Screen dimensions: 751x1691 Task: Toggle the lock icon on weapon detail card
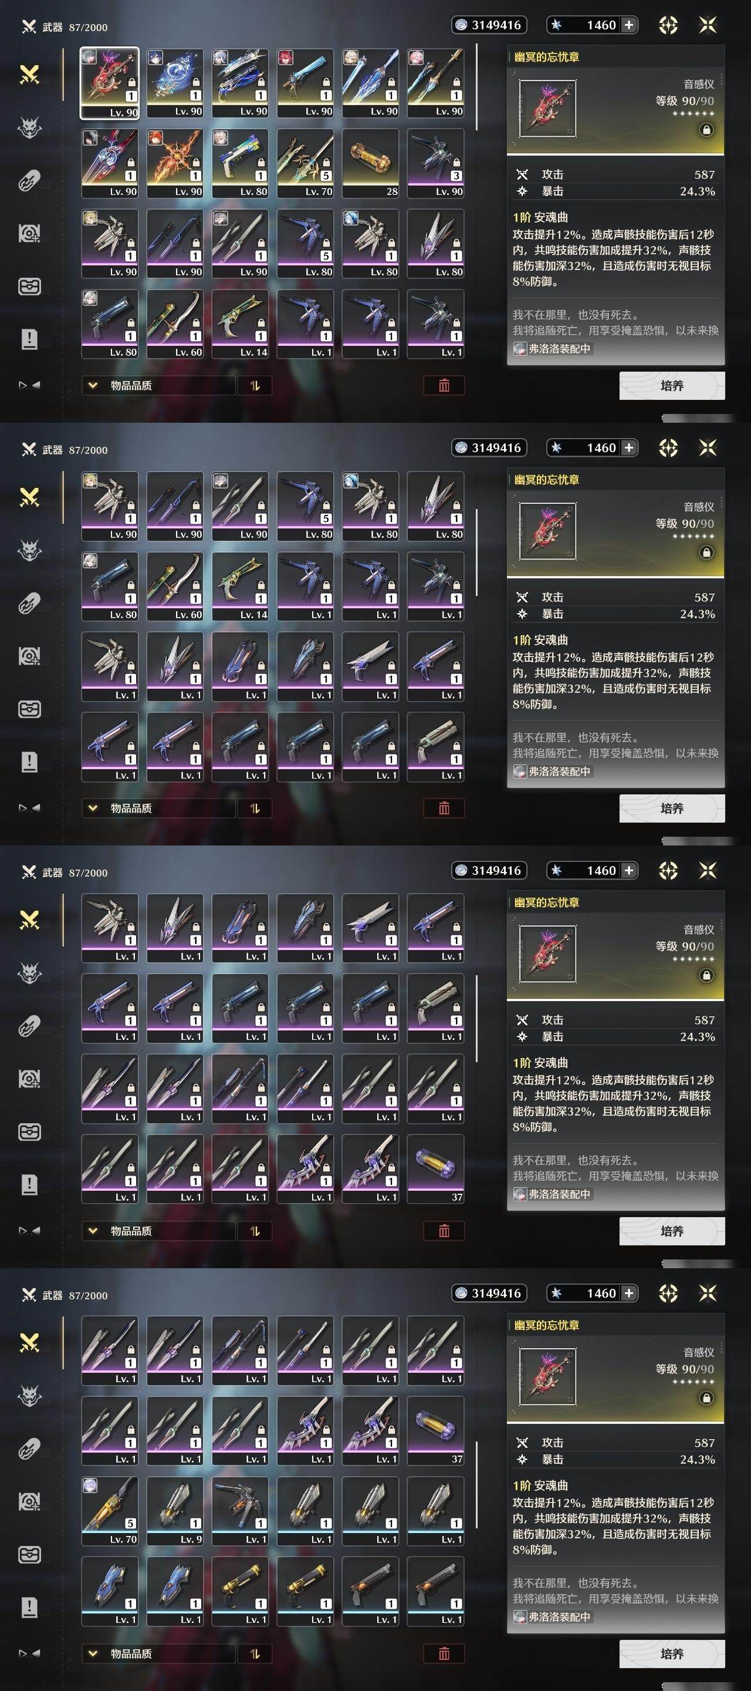pyautogui.click(x=706, y=130)
